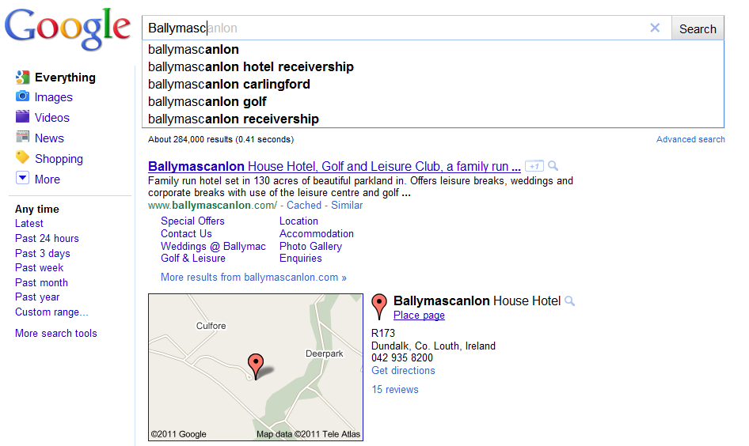The height and width of the screenshot is (446, 749).
Task: Click the Google logo
Action: [x=67, y=28]
